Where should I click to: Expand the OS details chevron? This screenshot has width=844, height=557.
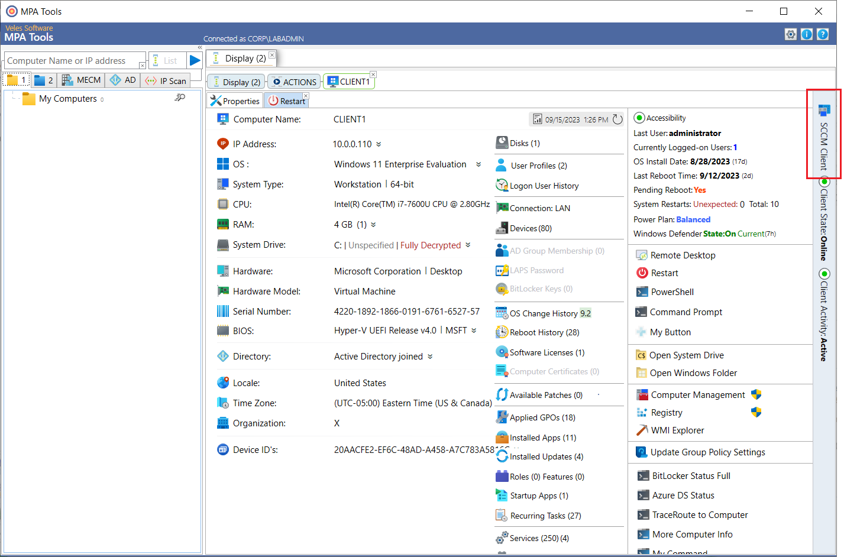coord(478,164)
